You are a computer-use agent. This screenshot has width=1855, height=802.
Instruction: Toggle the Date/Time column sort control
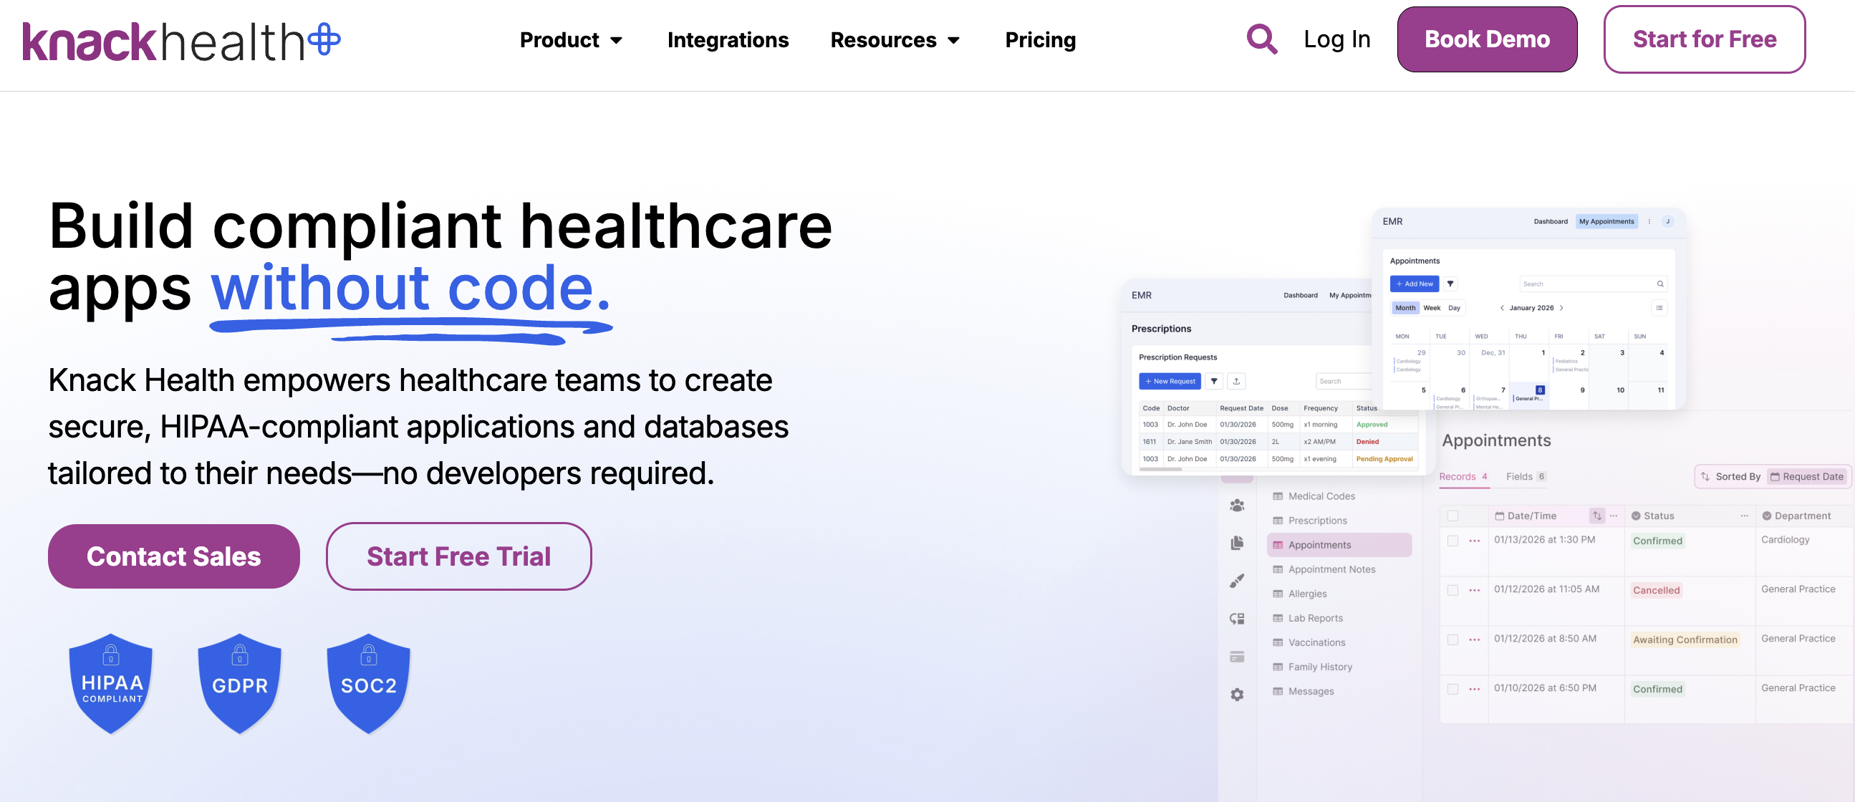(1597, 516)
